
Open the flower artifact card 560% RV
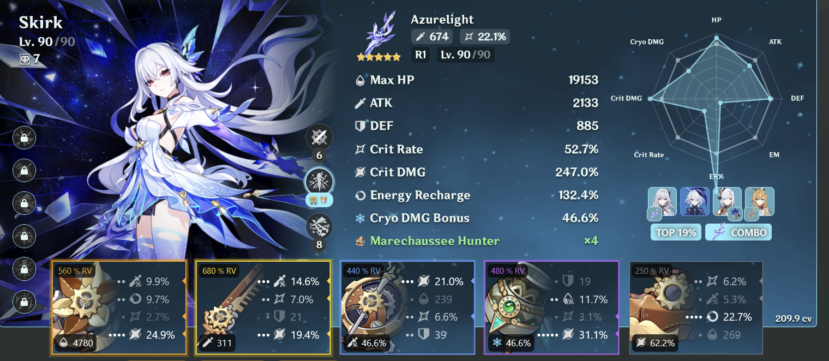coord(119,308)
